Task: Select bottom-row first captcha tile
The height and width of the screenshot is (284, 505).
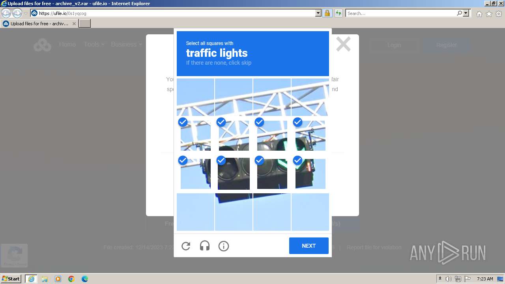Action: (195, 212)
